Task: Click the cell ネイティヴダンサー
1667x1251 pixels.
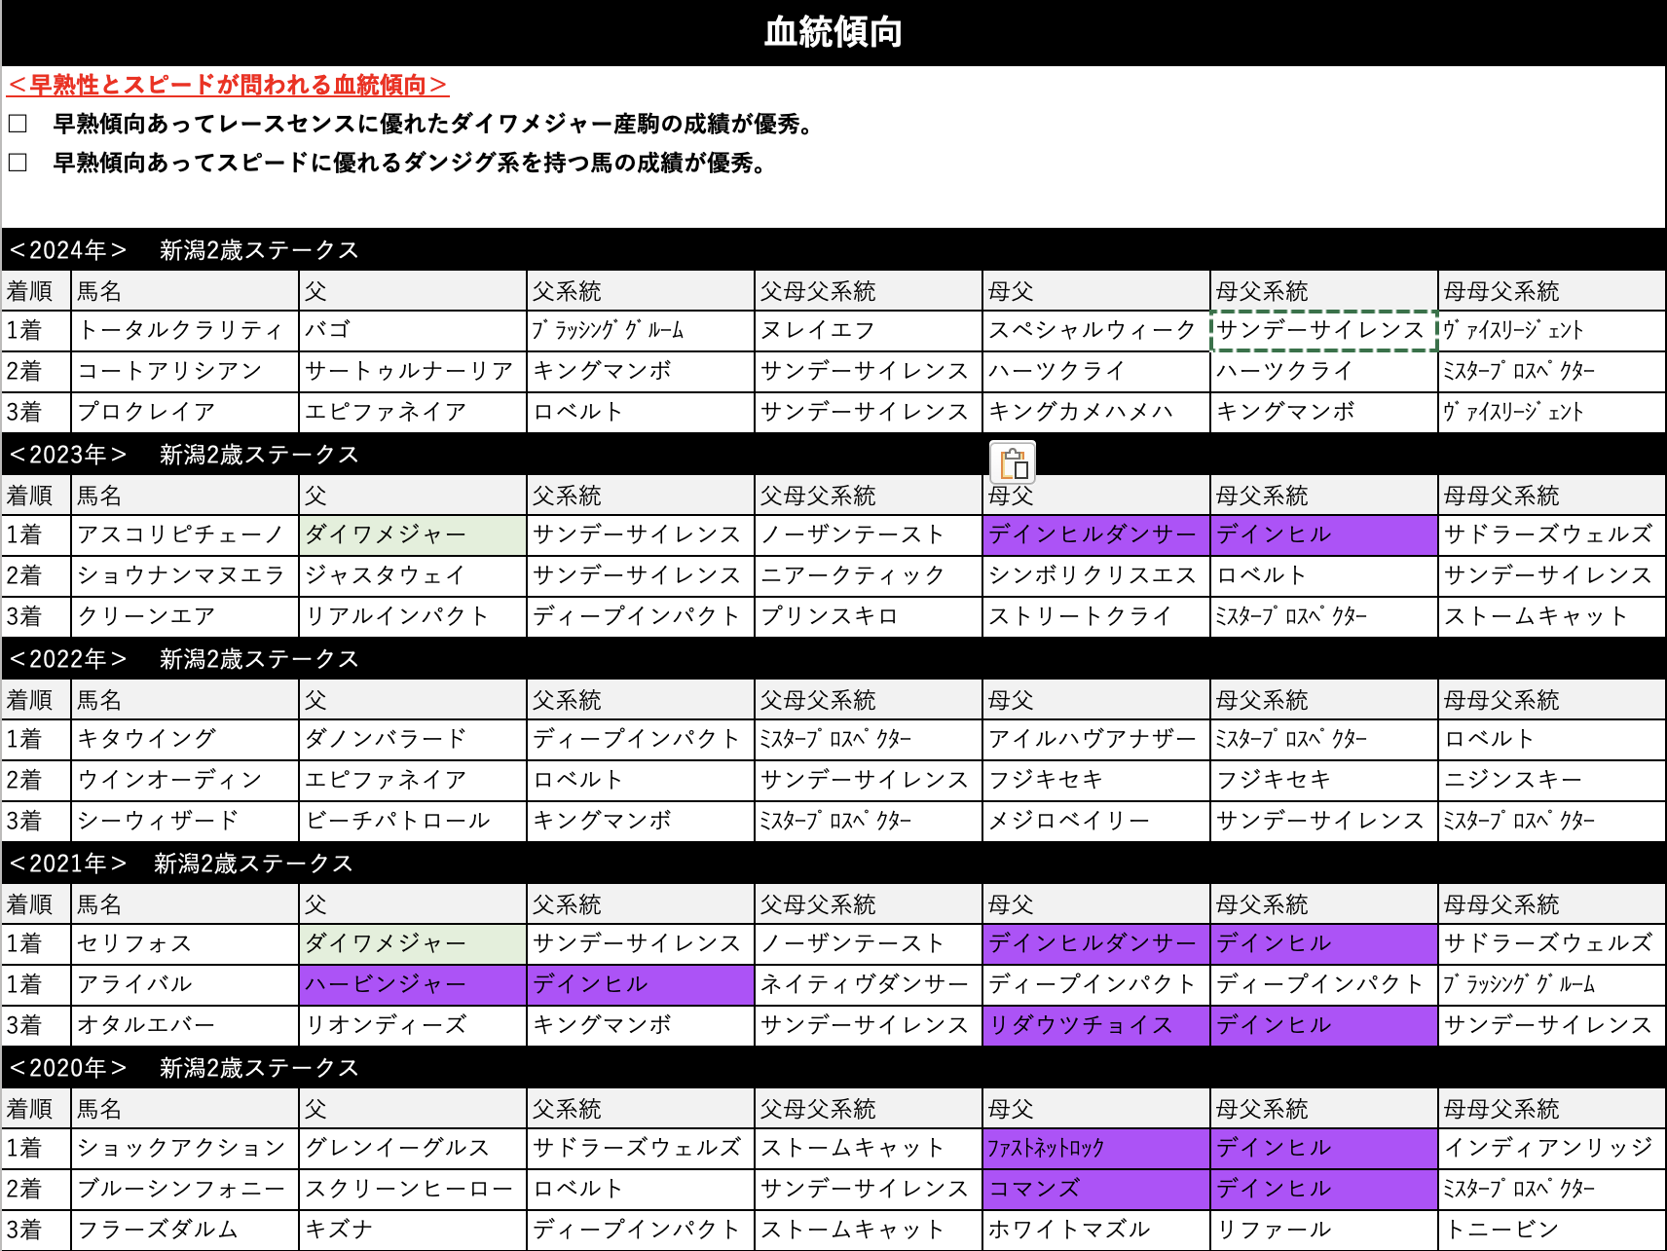Action: point(869,985)
